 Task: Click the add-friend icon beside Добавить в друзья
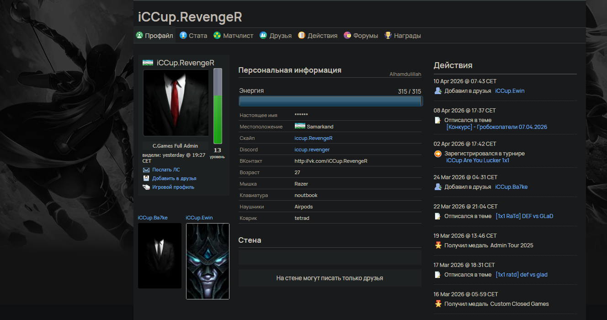(x=146, y=178)
